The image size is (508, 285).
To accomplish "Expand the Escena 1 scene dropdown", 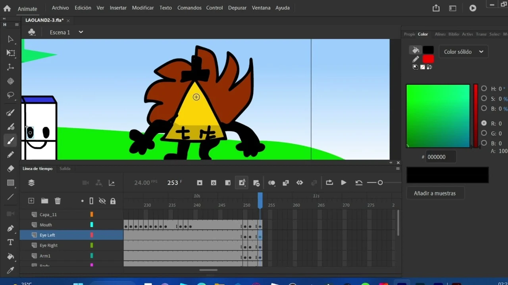I will click(x=81, y=32).
